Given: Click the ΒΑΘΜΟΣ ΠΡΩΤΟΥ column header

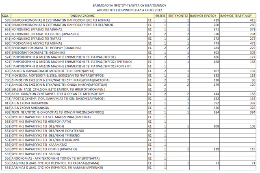Looking at the screenshot, I should click(205, 14).
